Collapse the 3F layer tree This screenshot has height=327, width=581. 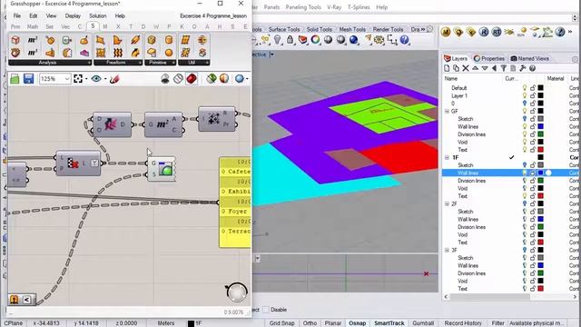tap(447, 251)
